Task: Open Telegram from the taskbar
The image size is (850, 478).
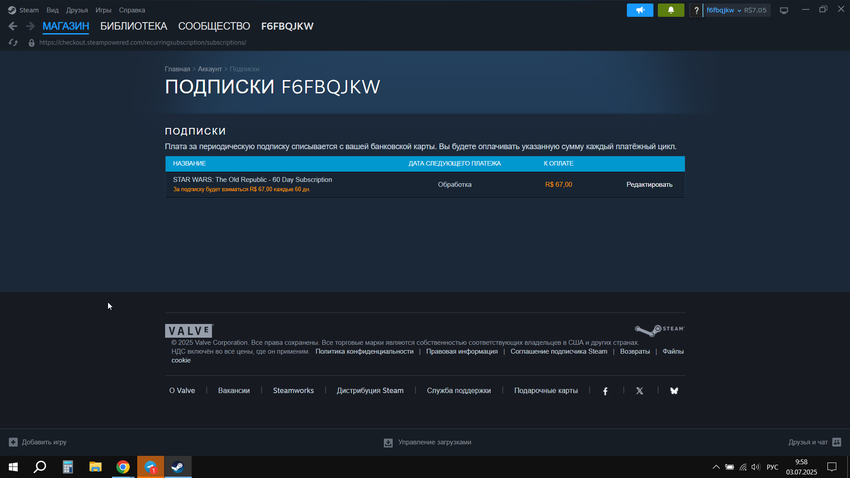Action: coord(151,467)
